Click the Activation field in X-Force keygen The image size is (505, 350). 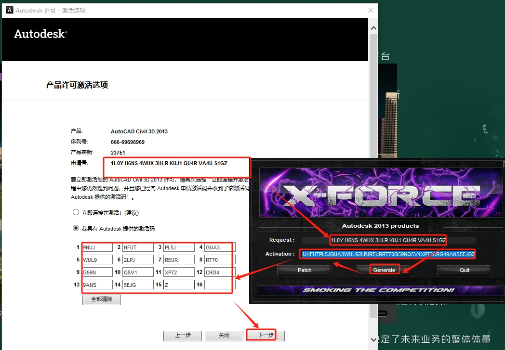pyautogui.click(x=388, y=254)
